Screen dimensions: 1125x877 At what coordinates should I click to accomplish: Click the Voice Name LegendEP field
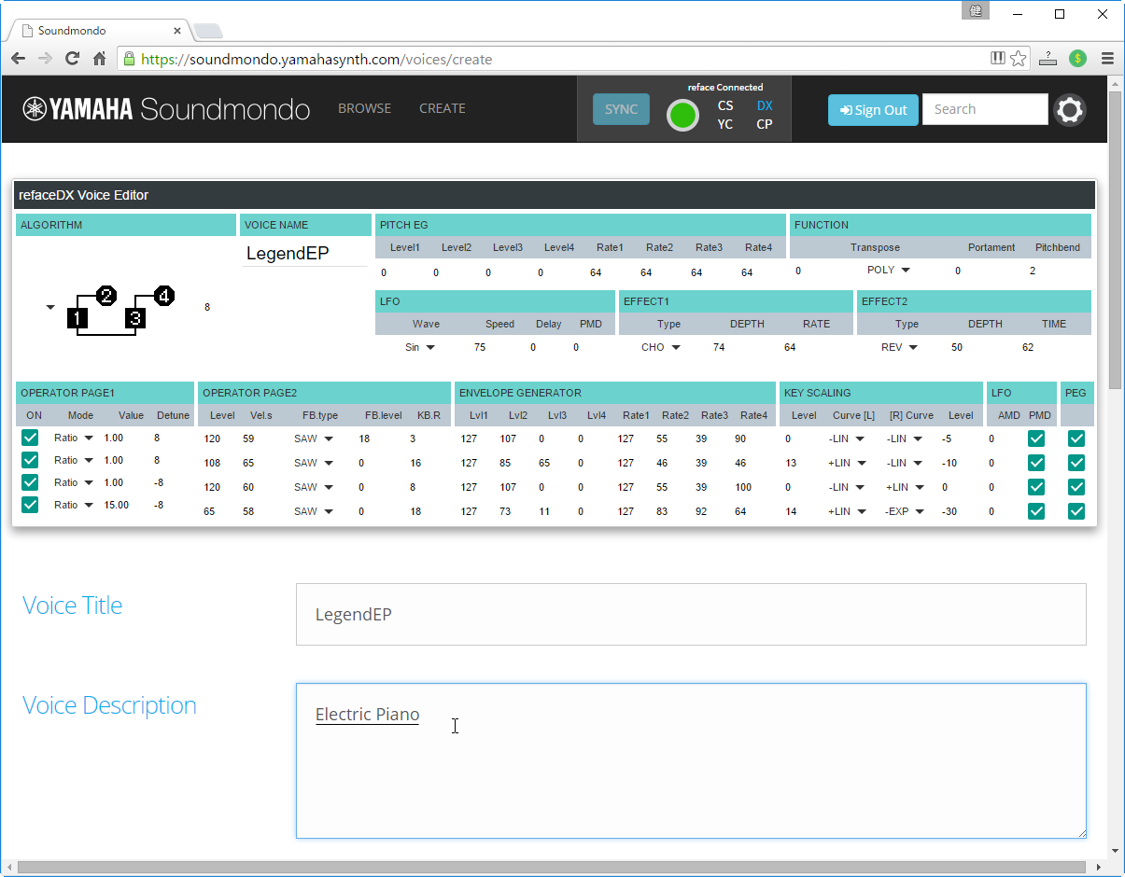tap(304, 253)
